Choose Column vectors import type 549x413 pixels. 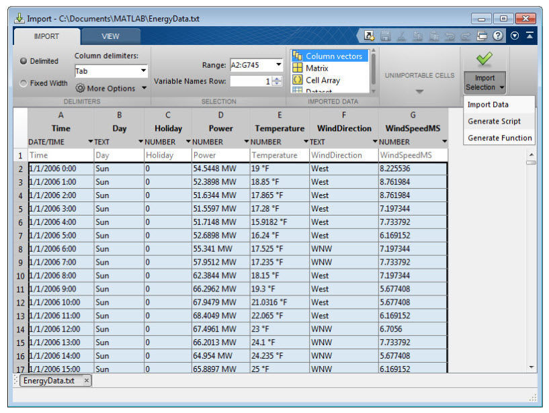click(333, 56)
